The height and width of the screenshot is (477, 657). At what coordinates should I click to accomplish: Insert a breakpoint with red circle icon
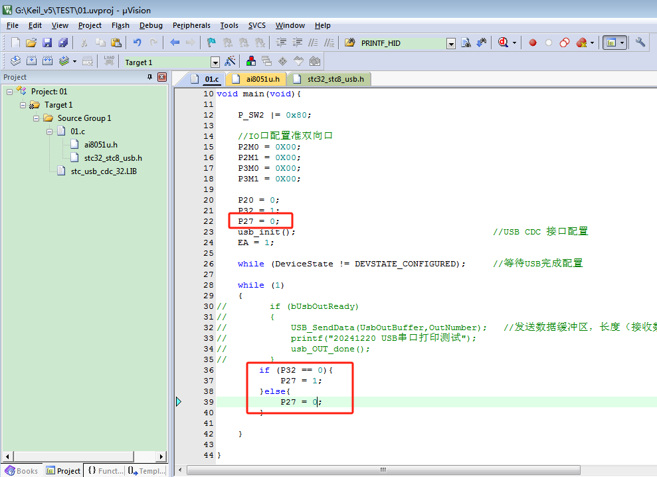point(533,43)
